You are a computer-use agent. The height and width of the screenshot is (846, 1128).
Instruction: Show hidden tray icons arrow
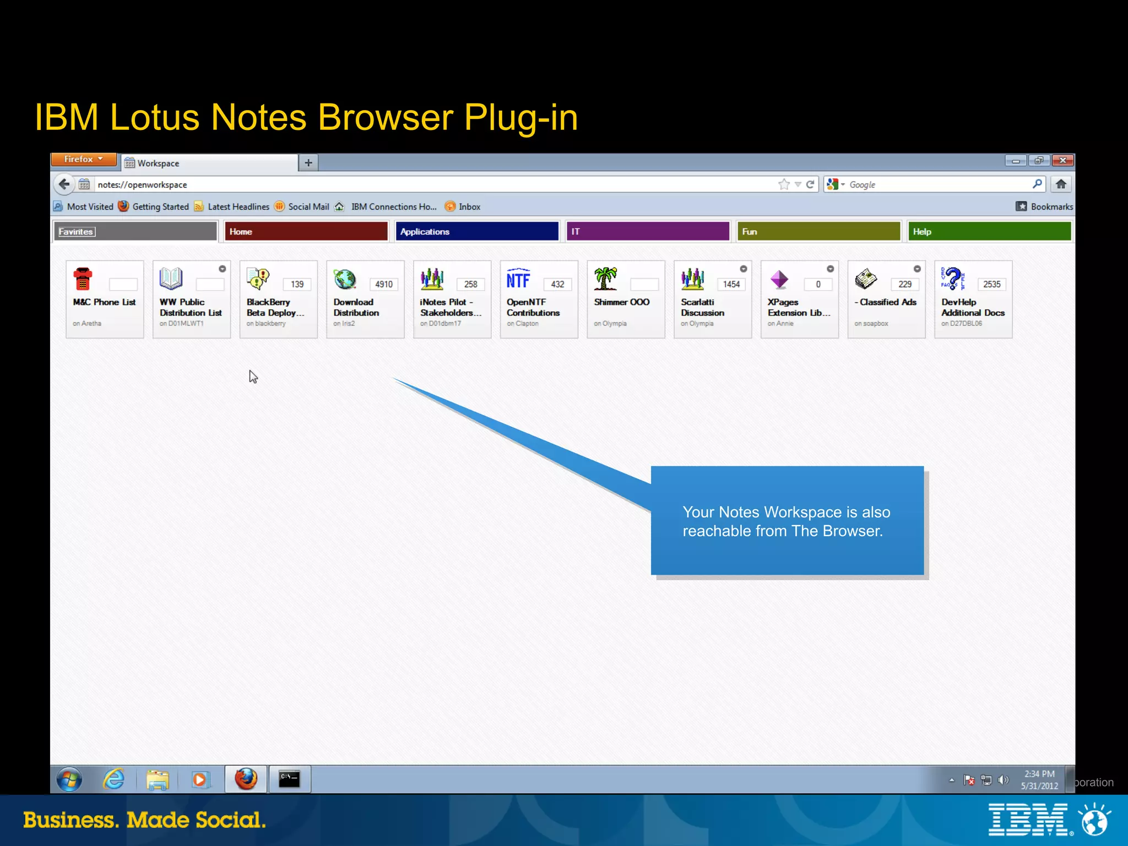[x=952, y=780]
